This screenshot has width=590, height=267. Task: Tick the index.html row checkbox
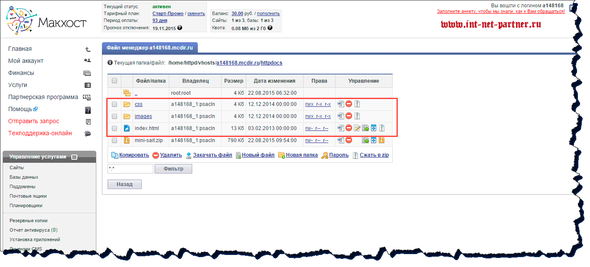pyautogui.click(x=114, y=128)
